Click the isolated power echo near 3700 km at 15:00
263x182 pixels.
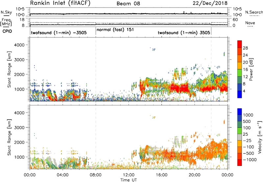[154, 49]
